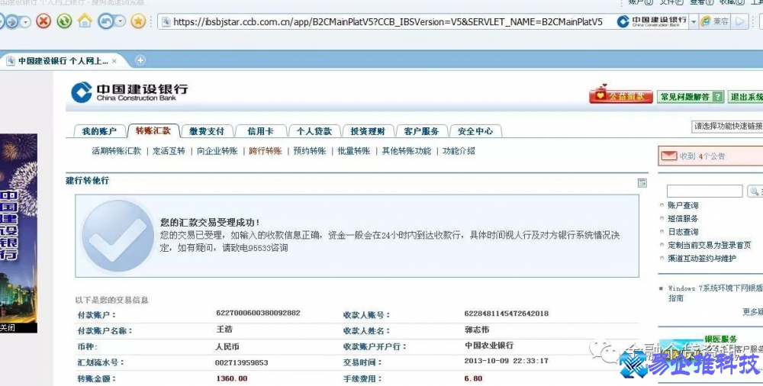Click the small icon right of 建行转他行 header

coord(642,183)
